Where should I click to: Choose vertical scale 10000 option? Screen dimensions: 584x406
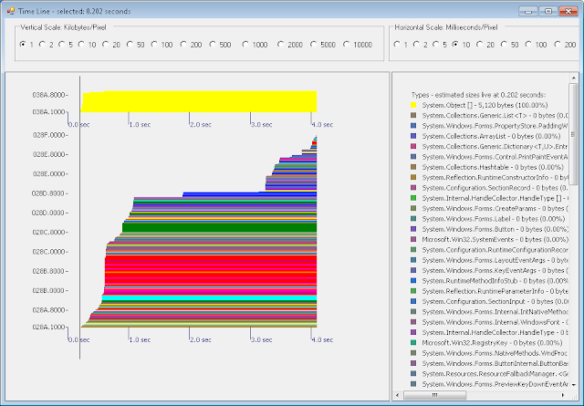click(347, 45)
